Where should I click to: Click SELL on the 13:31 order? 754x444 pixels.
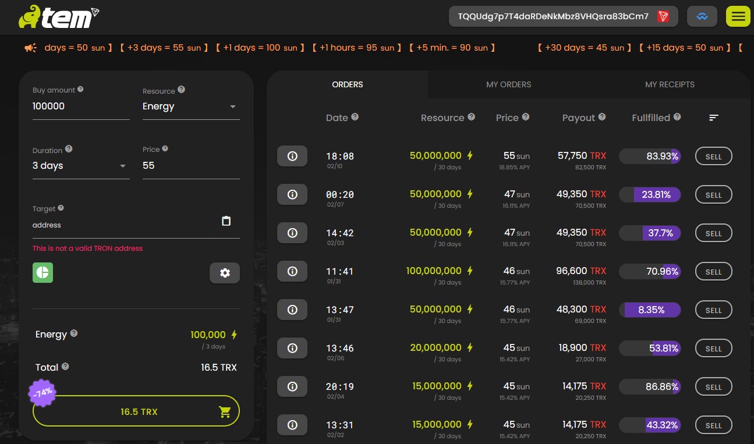pyautogui.click(x=714, y=425)
